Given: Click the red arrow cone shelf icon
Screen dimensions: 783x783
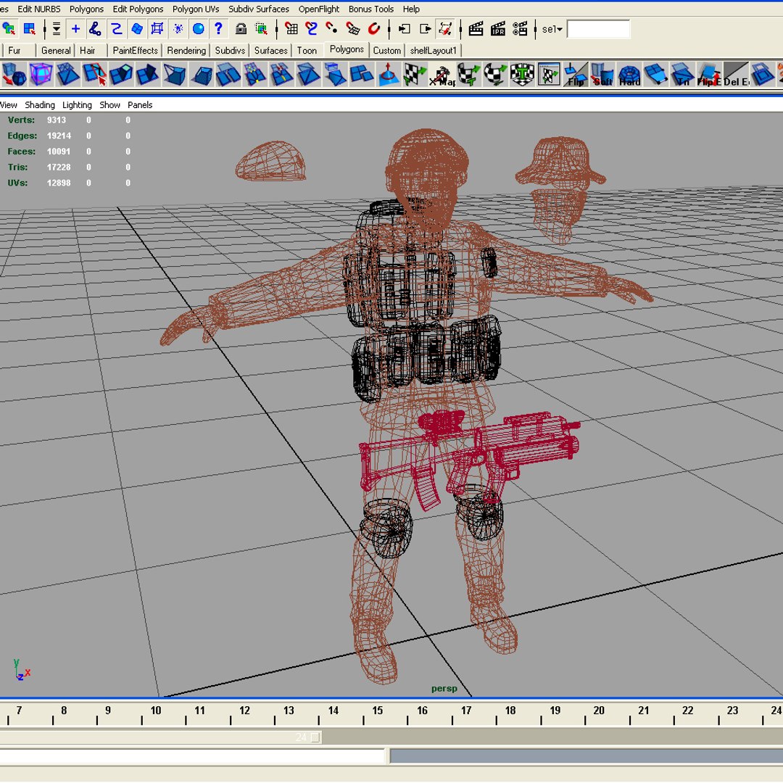Looking at the screenshot, I should coord(389,75).
